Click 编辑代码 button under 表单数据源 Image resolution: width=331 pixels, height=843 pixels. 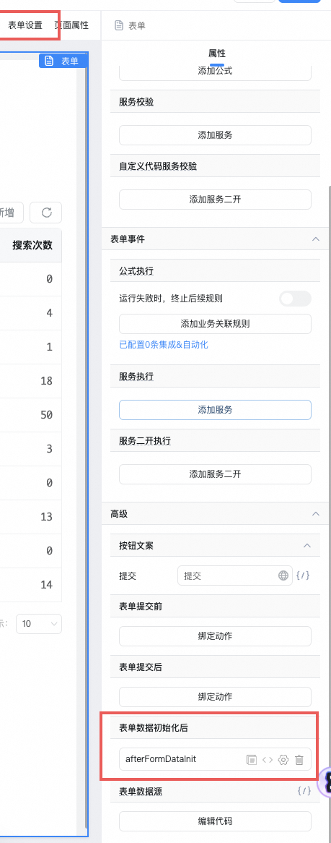215,821
